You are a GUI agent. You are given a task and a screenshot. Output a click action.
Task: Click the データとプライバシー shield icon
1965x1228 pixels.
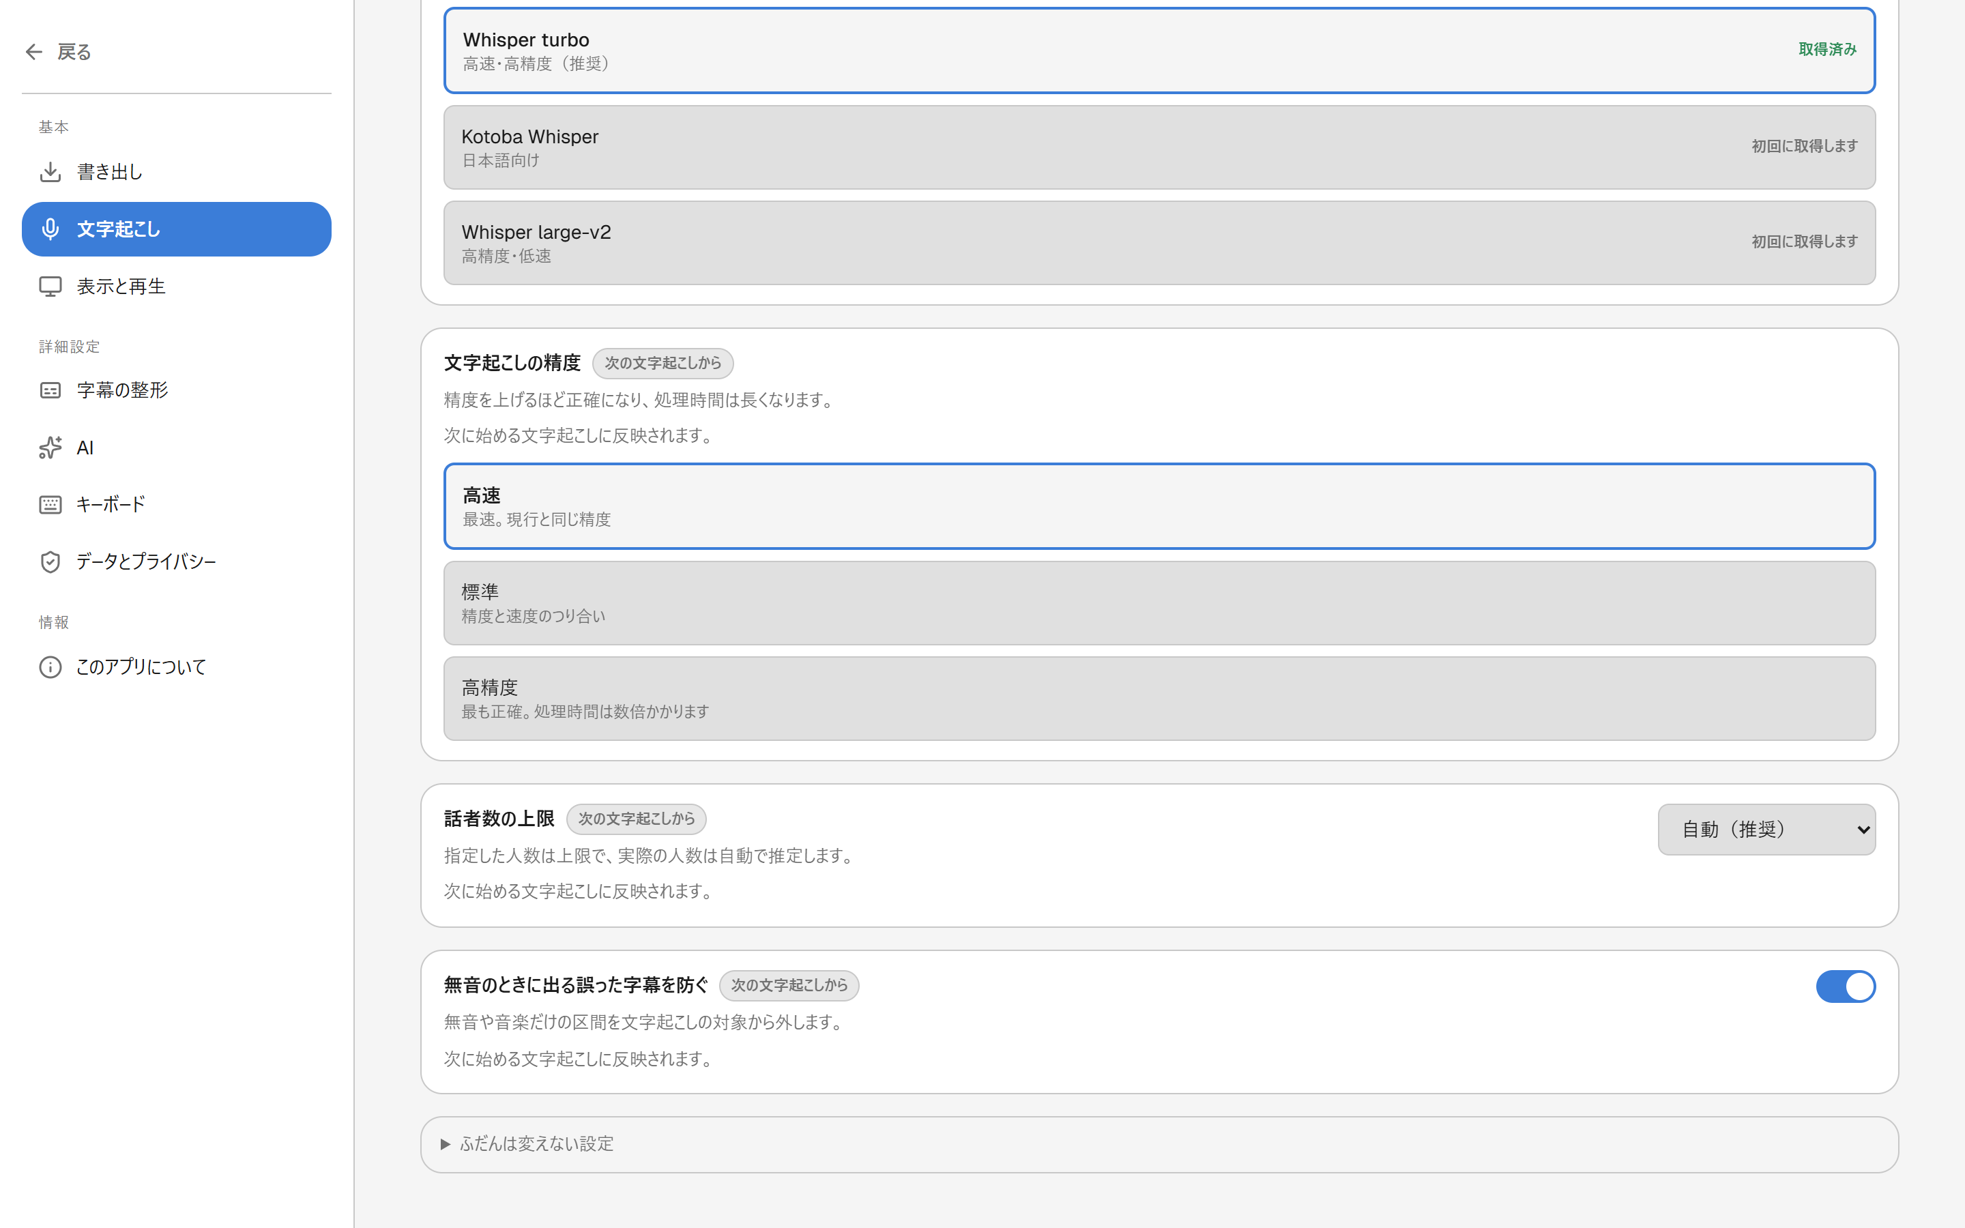(50, 561)
